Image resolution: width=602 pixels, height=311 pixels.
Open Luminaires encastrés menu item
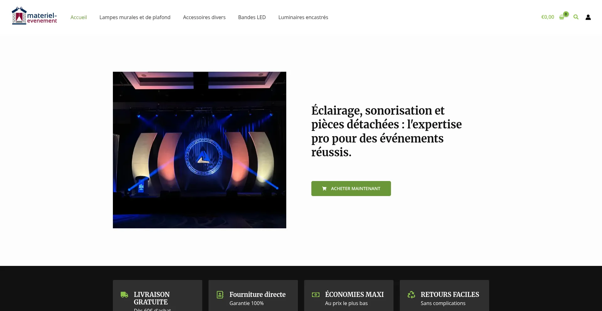(x=303, y=17)
